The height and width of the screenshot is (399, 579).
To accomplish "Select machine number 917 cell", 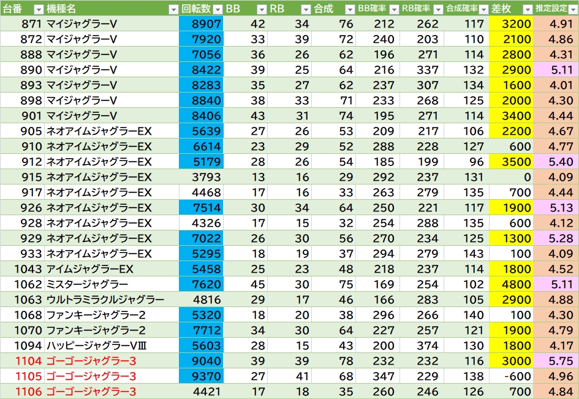I will (23, 192).
